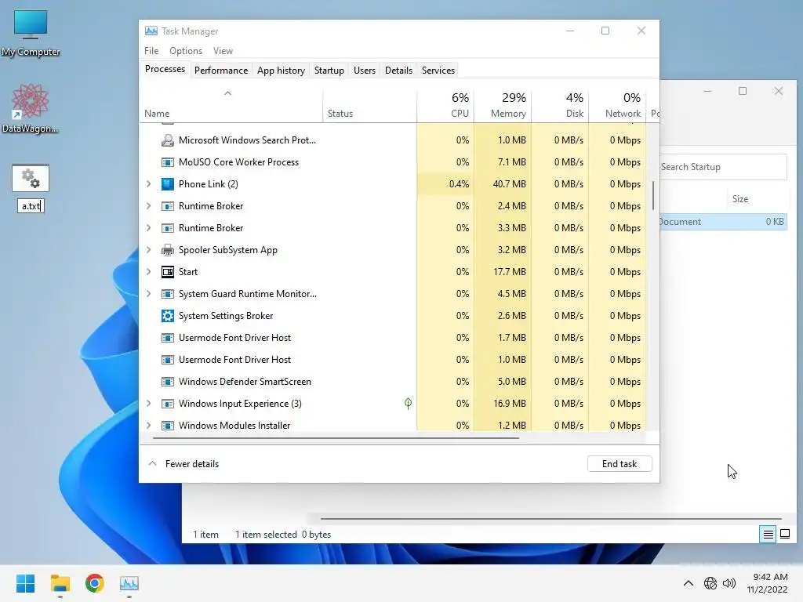Viewport: 803px width, 602px height.
Task: Click the Windows Modules Installer icon
Action: coord(168,426)
